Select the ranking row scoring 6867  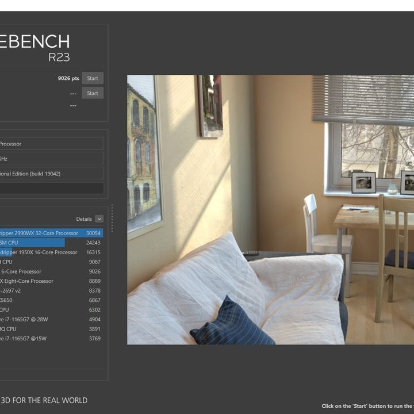pyautogui.click(x=52, y=300)
